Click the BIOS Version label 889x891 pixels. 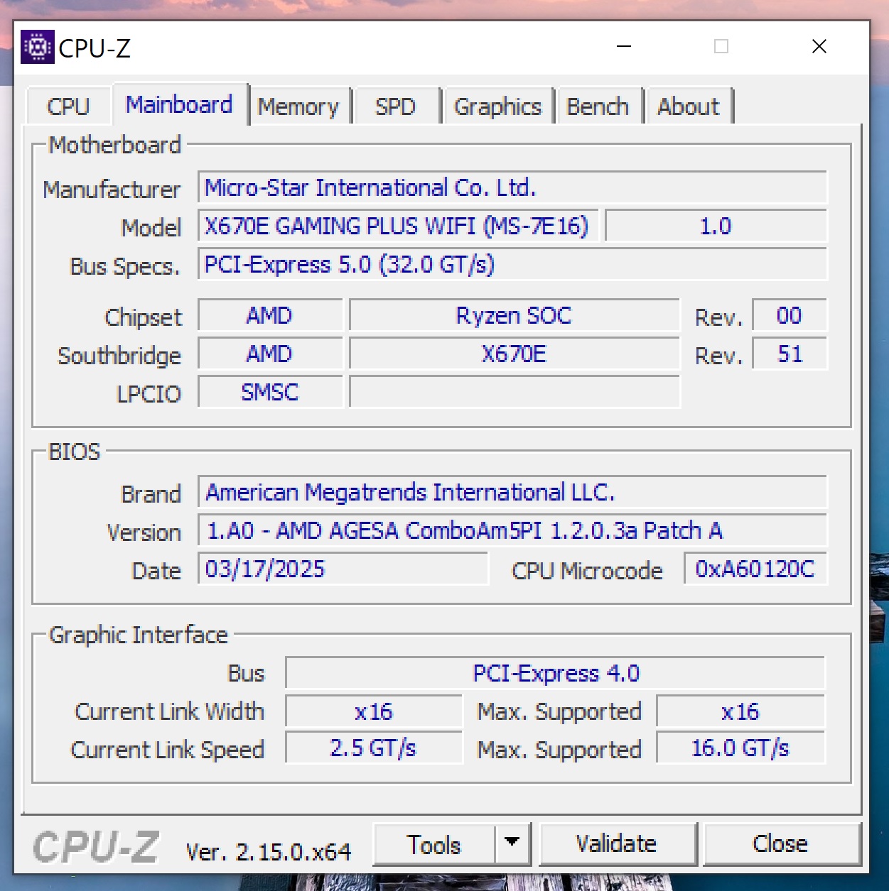144,532
